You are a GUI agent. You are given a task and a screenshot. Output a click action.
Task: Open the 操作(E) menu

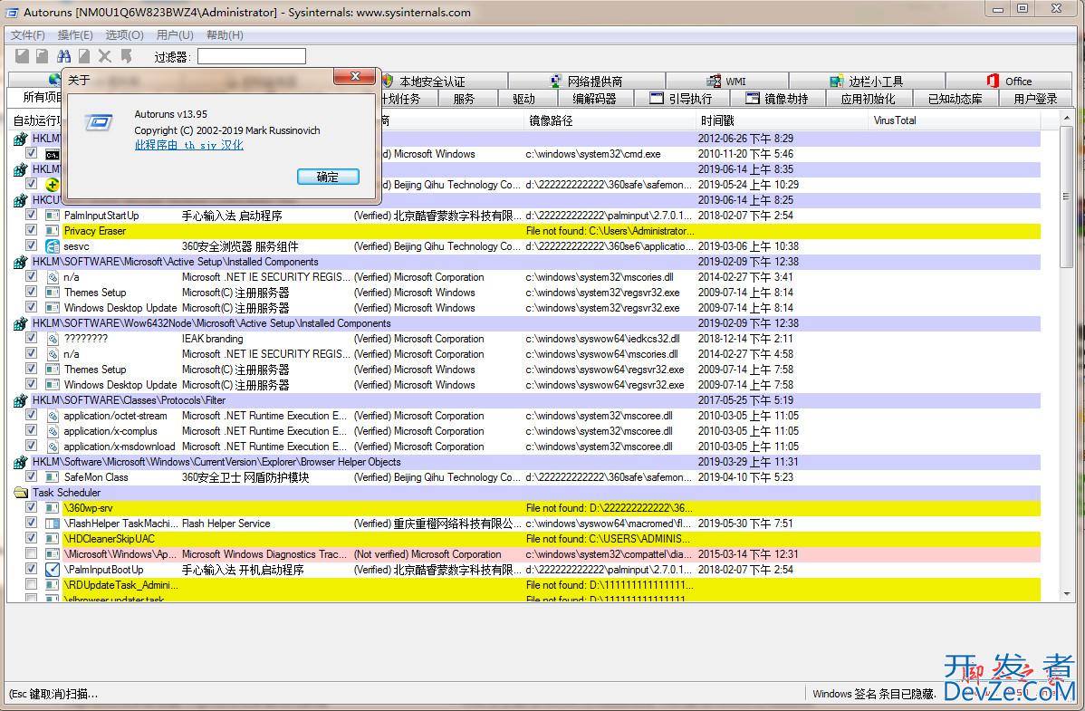75,35
